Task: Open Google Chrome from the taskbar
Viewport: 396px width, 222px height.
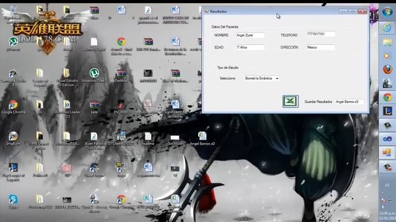Action: [x=387, y=97]
